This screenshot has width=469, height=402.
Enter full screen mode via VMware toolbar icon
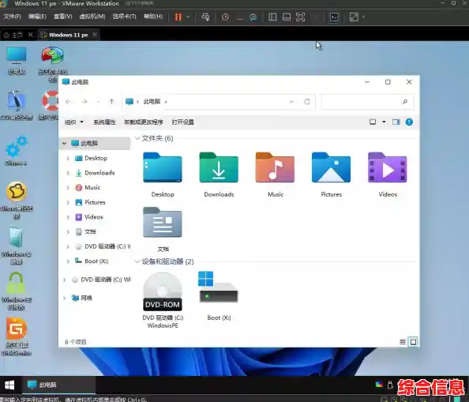tap(300, 17)
